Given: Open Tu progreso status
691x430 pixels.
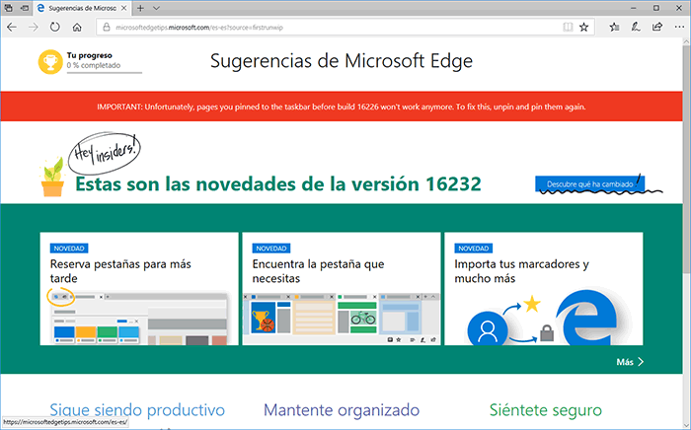Looking at the screenshot, I should (x=90, y=55).
